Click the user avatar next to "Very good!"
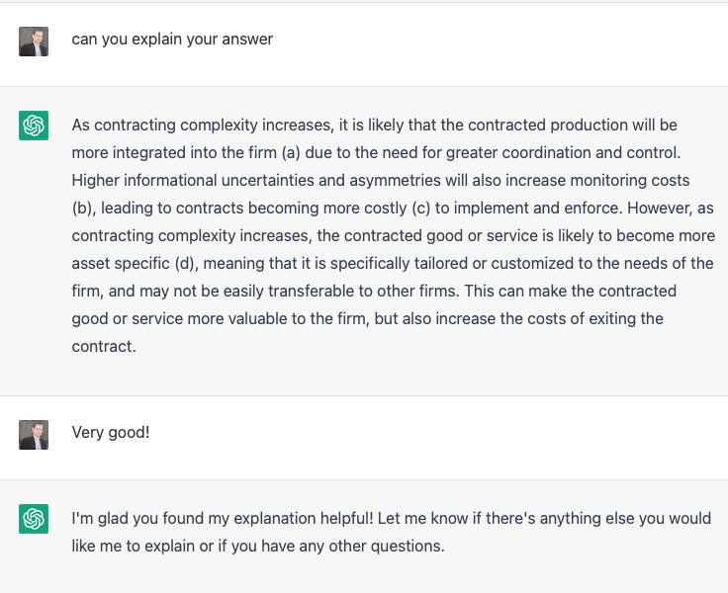The height and width of the screenshot is (593, 728). (34, 434)
